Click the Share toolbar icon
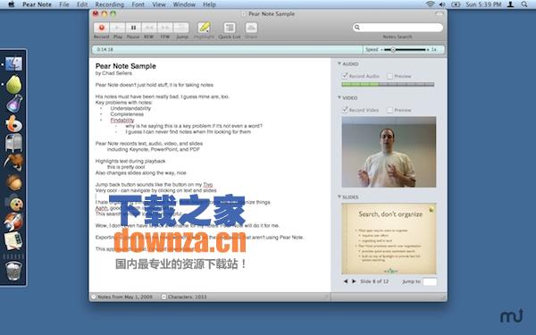The height and width of the screenshot is (335, 536). [x=251, y=28]
